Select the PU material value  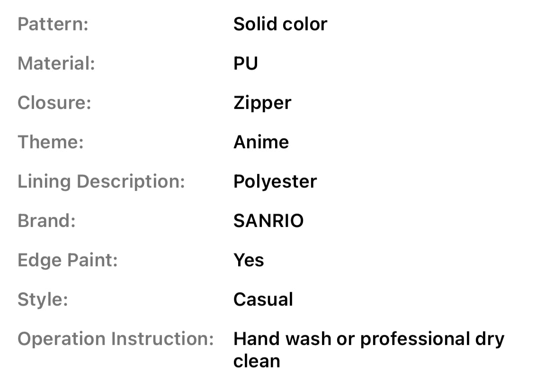pyautogui.click(x=245, y=64)
